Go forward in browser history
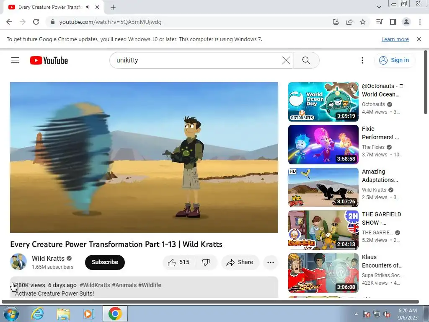Image resolution: width=429 pixels, height=322 pixels. [x=23, y=22]
